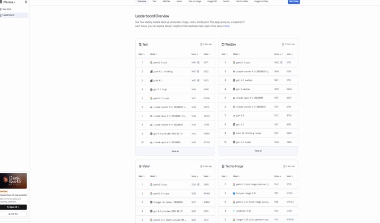Click the Vision leaderboard eye icon
The image size is (380, 223).
coord(140,166)
